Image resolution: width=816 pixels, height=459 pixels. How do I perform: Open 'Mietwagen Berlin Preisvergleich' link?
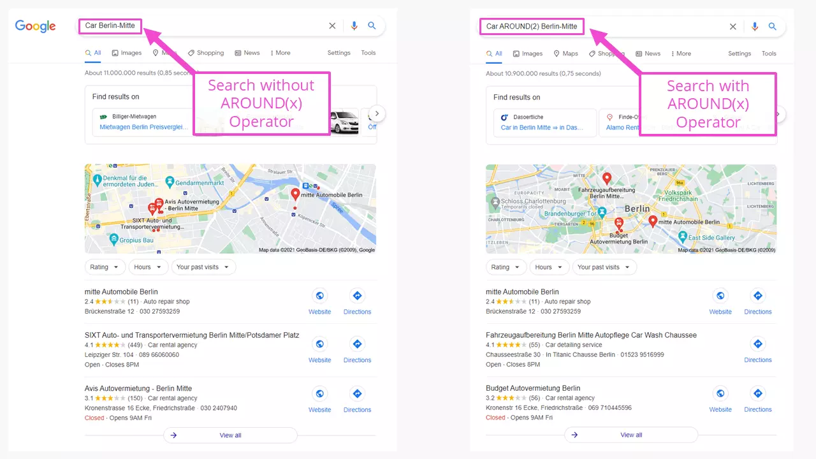(144, 127)
